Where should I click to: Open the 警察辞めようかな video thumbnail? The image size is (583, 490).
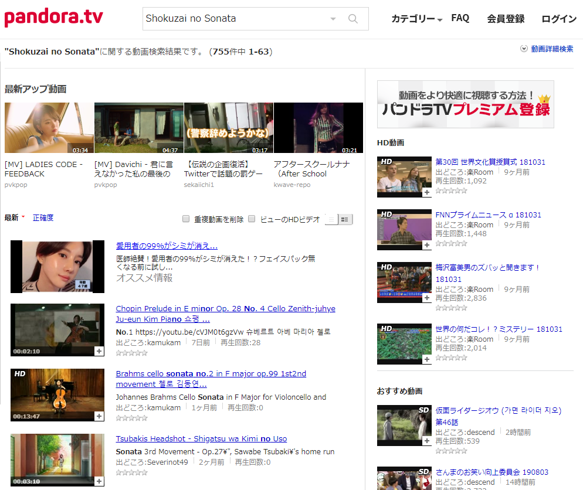(229, 128)
